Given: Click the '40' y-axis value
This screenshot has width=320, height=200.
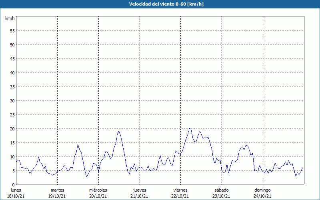Looking at the screenshot, I should point(12,73).
